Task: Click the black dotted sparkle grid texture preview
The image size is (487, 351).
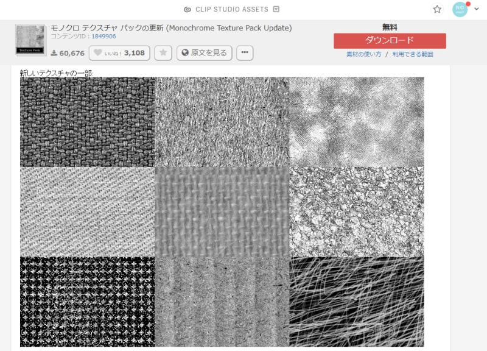Action: click(x=87, y=302)
